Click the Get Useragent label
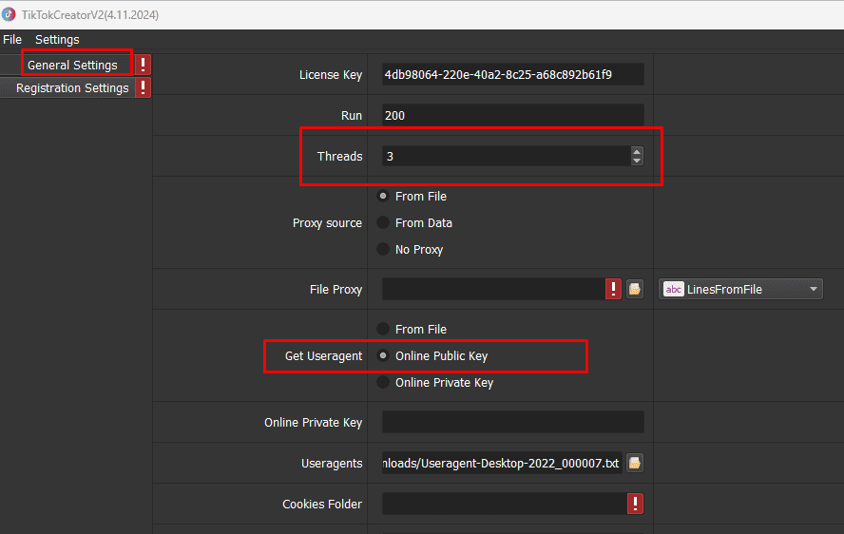Viewport: 844px width, 534px height. (323, 355)
